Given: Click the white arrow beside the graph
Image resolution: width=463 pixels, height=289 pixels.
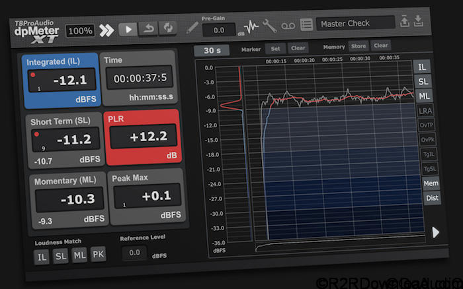Looking at the screenshot, I should point(435,232).
